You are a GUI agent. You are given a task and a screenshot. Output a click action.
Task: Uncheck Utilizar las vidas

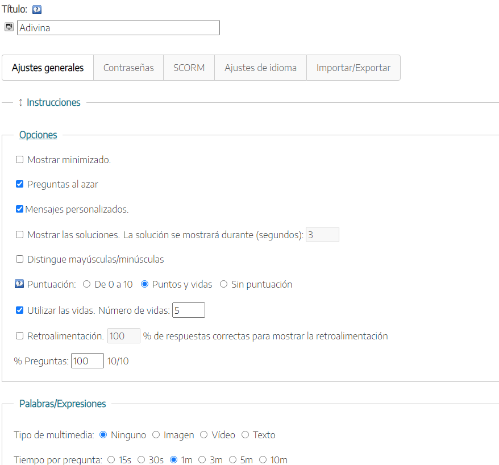(x=20, y=310)
